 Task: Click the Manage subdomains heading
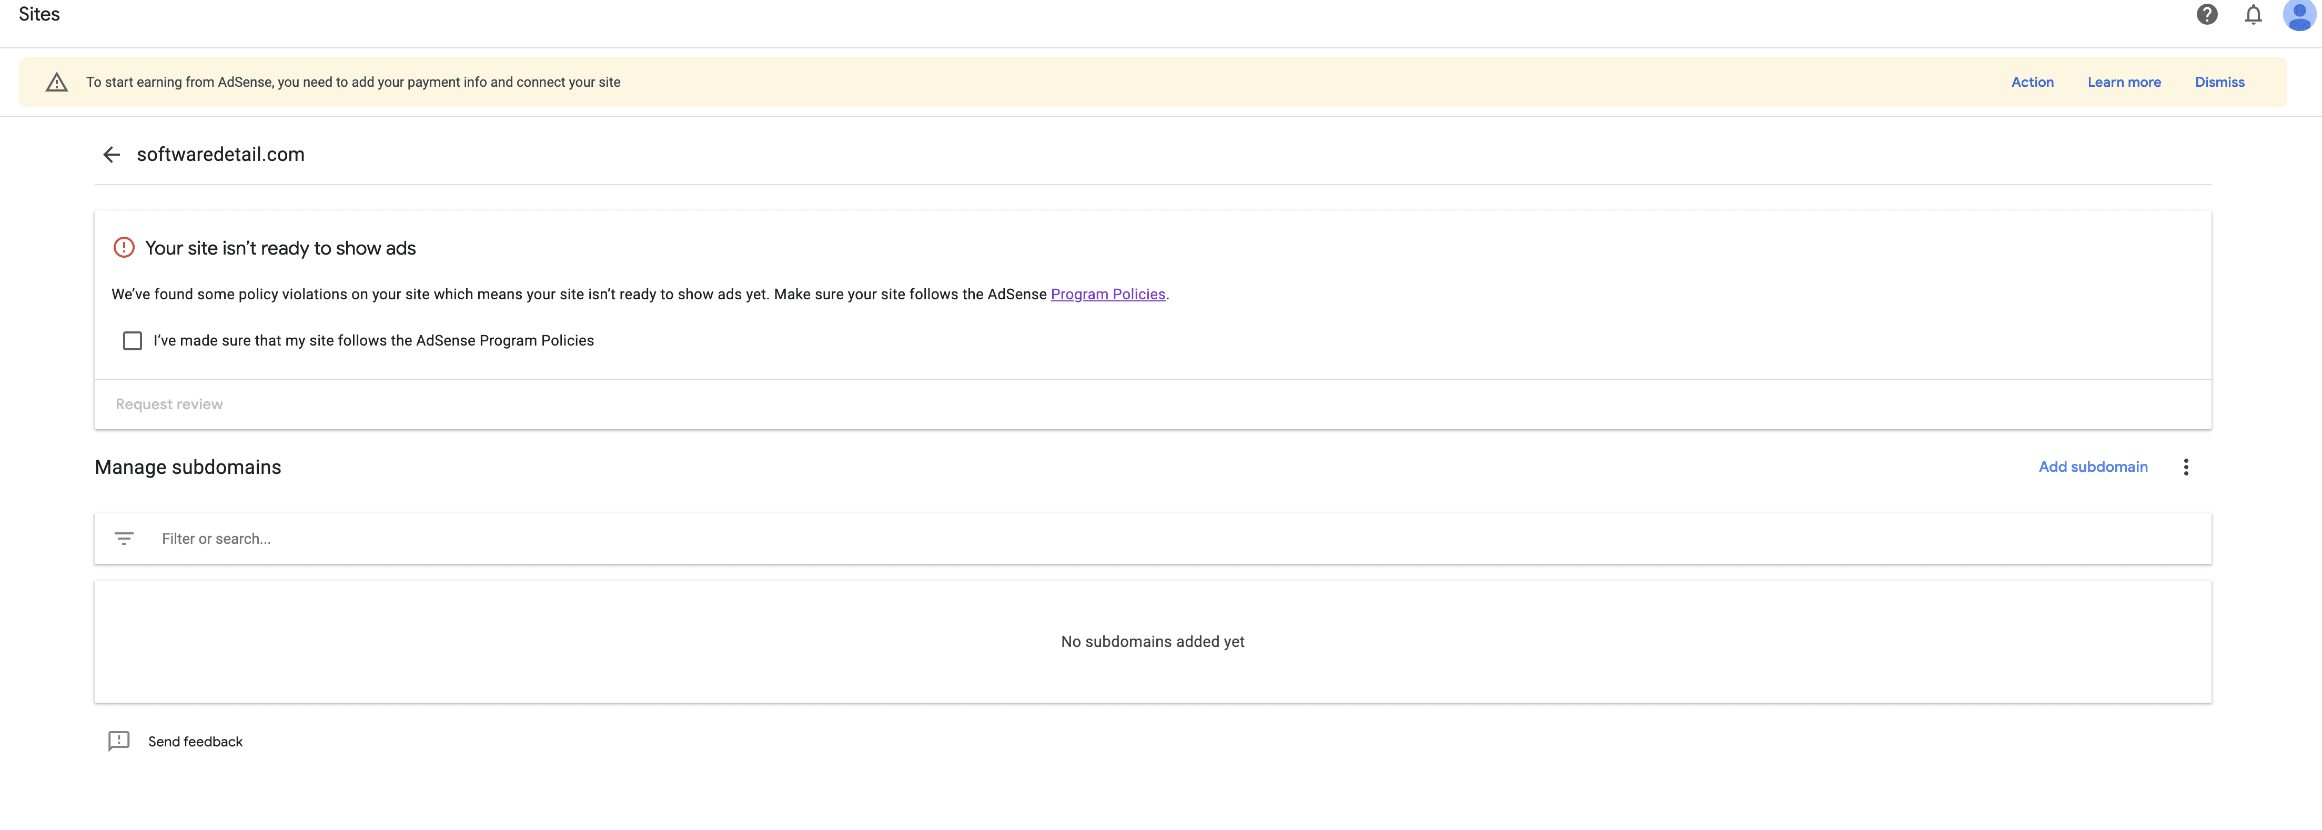[187, 468]
